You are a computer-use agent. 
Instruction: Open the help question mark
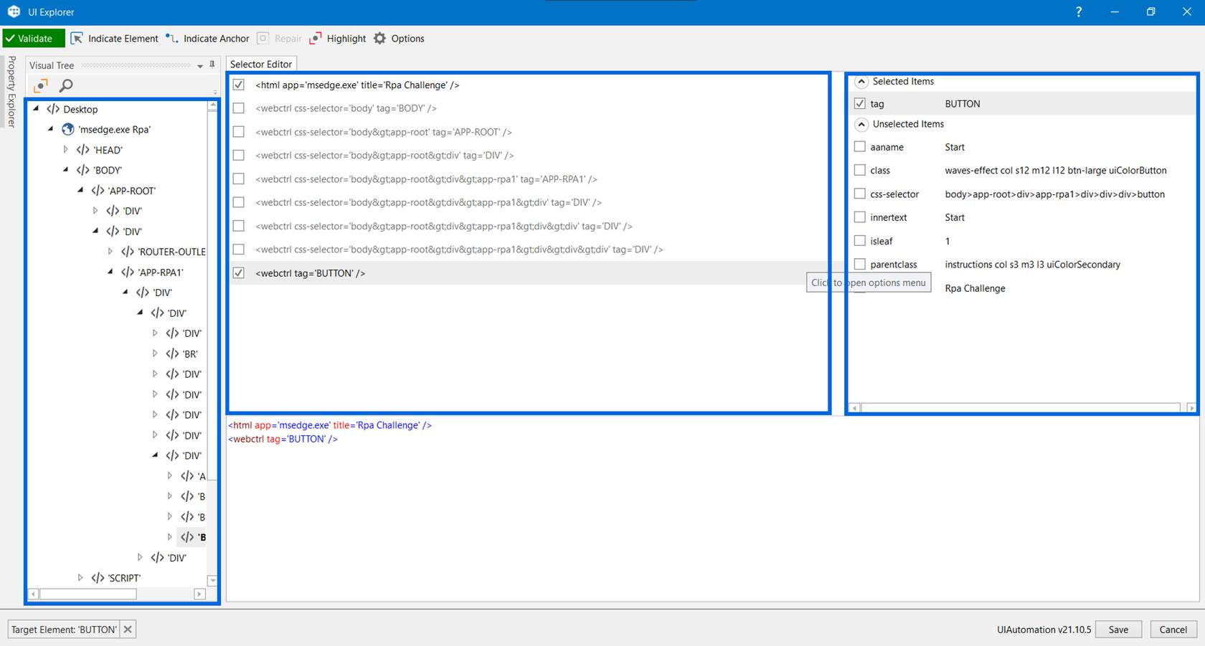click(1079, 12)
